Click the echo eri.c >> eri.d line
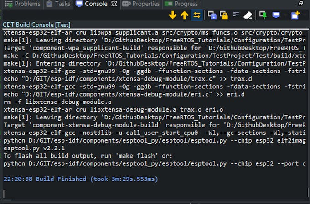This screenshot has width=310, height=204. click(x=124, y=94)
